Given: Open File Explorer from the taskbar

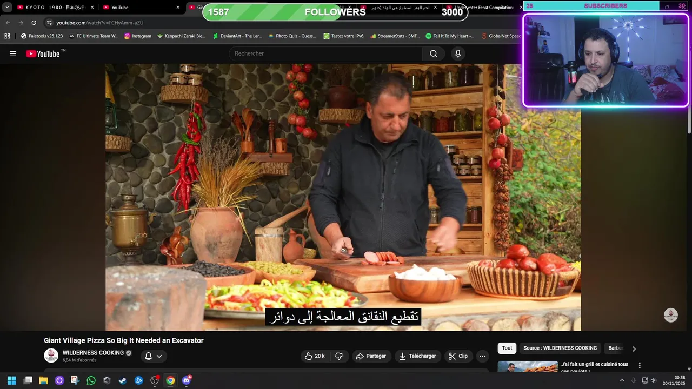Looking at the screenshot, I should click(43, 380).
